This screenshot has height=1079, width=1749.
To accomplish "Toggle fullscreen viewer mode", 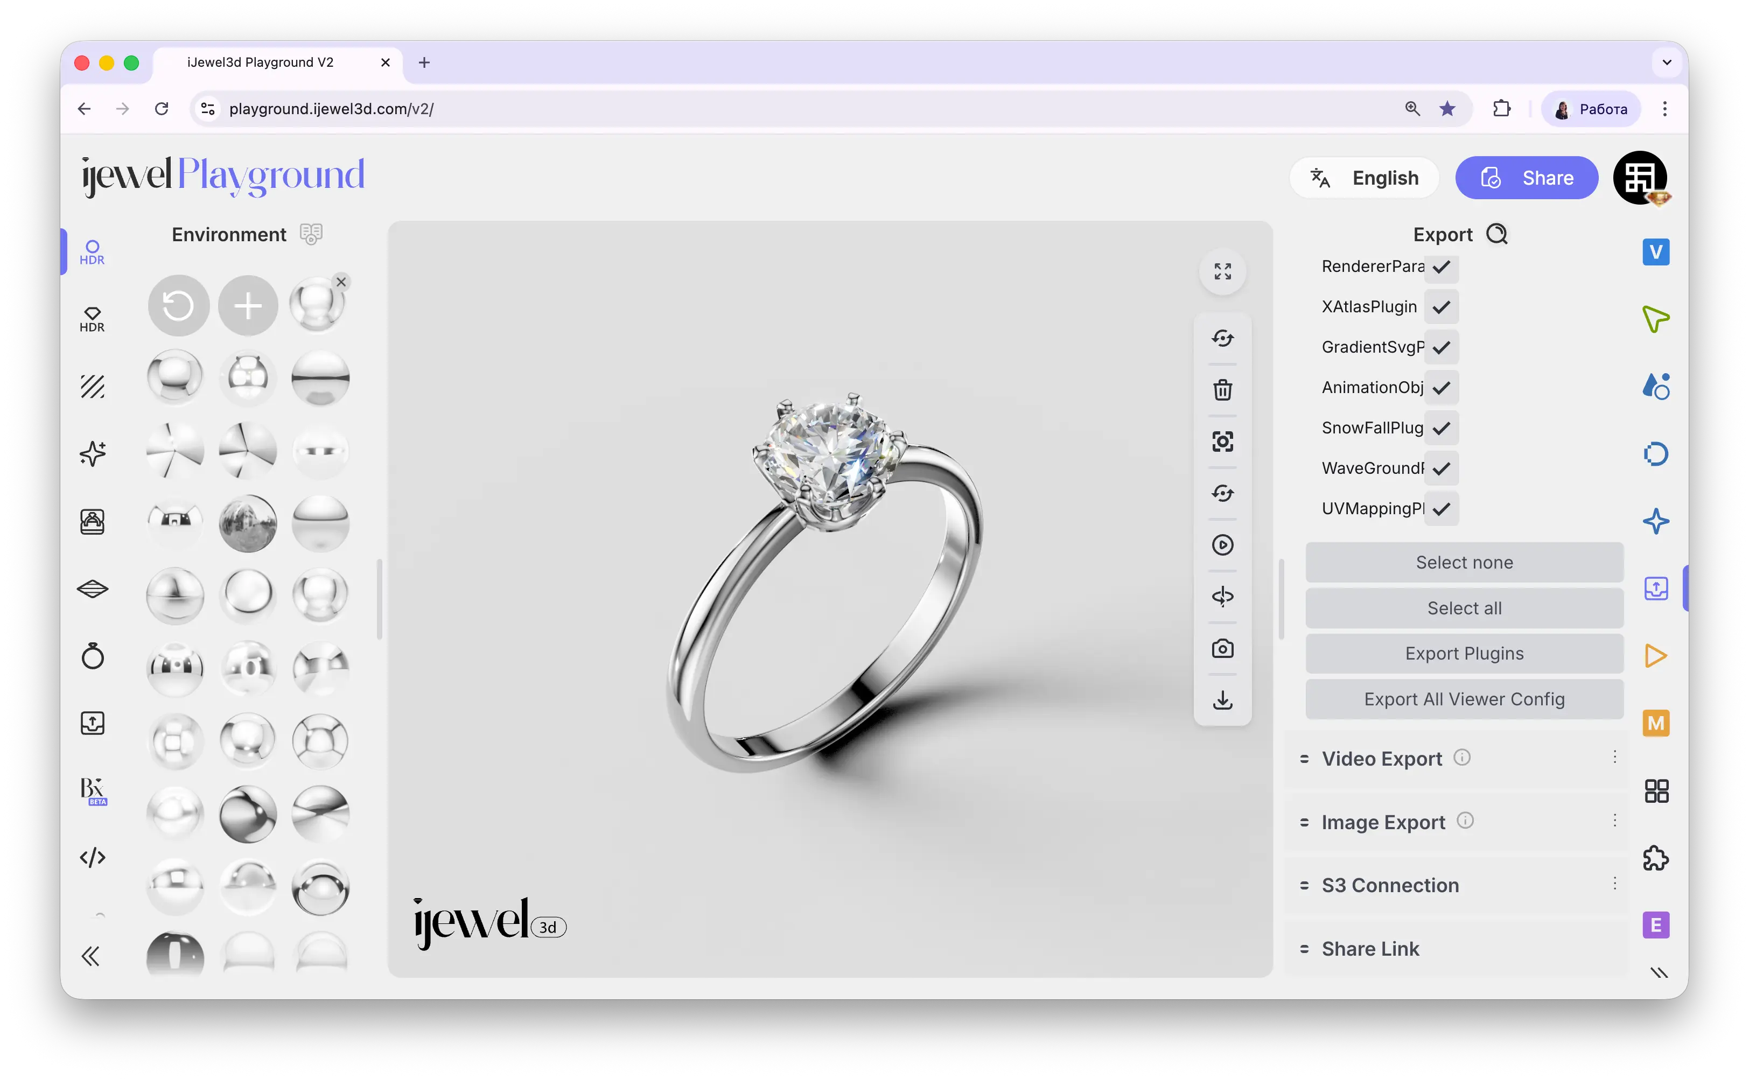I will (x=1222, y=271).
